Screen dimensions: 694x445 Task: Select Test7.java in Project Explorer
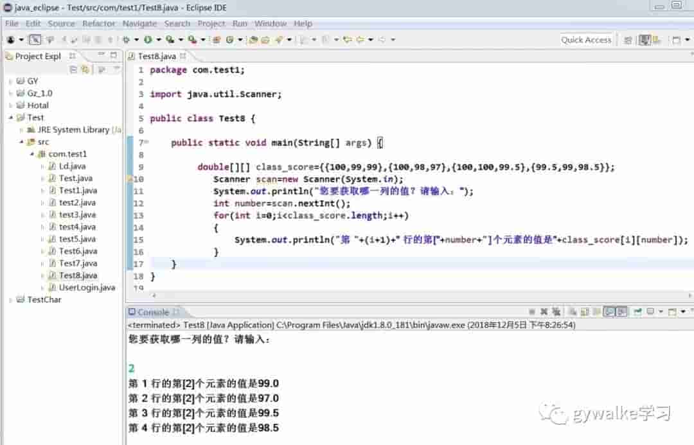point(78,263)
